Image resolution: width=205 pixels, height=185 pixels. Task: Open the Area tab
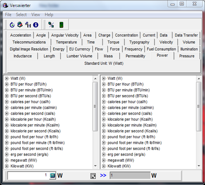coord(87,35)
